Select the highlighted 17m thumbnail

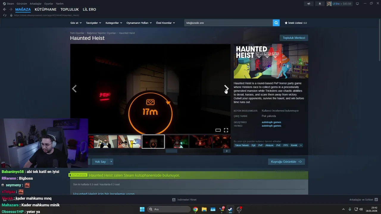tap(153, 141)
